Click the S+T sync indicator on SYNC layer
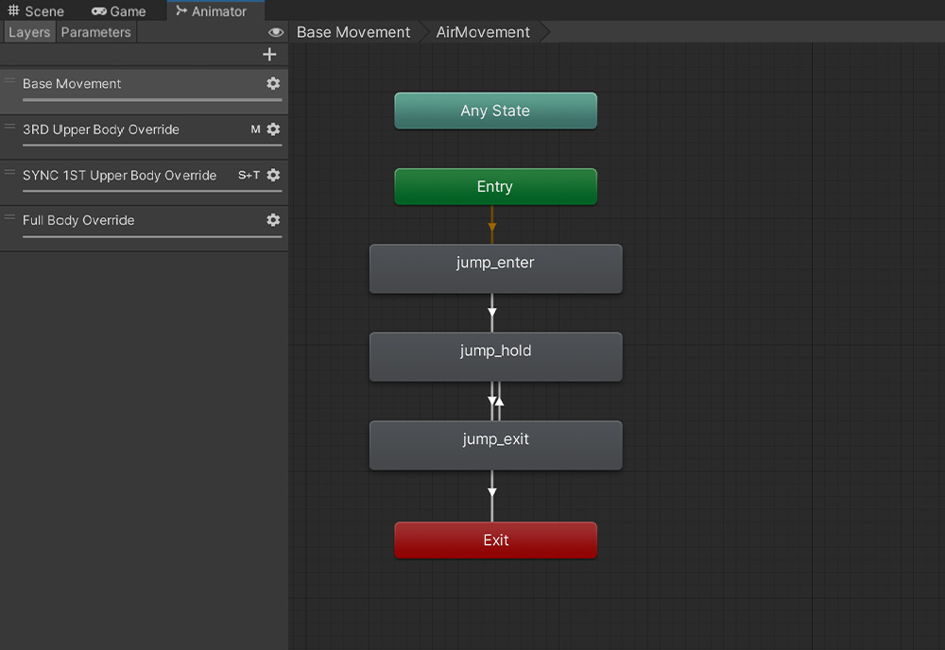The width and height of the screenshot is (945, 650). tap(249, 175)
